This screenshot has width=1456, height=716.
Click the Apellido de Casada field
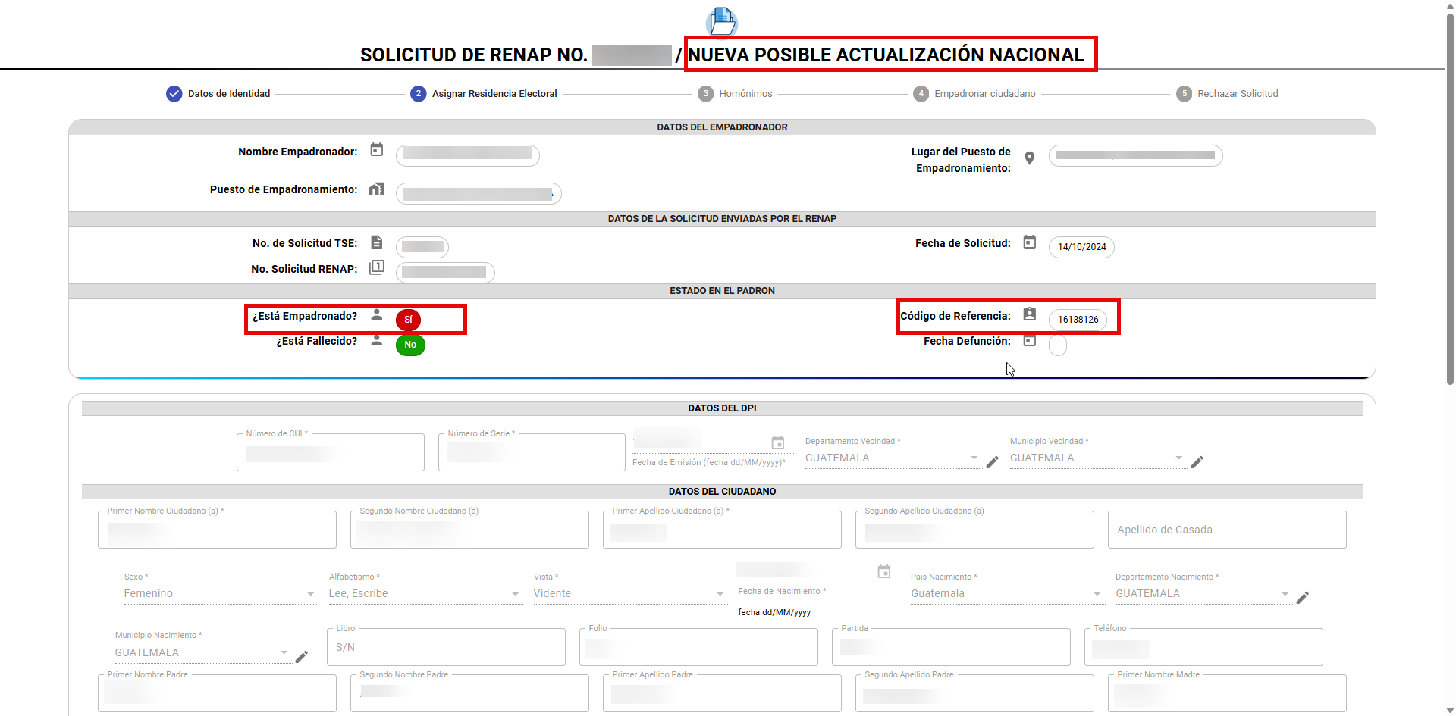1226,530
